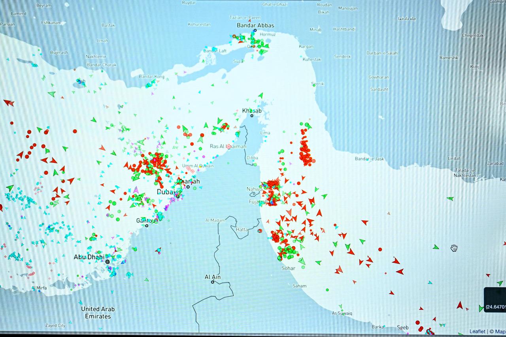The width and height of the screenshot is (506, 337).
Task: Select the green arrow beside the coordinate popup
Action: (481, 308)
